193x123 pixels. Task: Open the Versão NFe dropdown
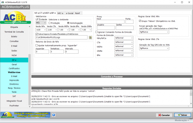point(41,30)
